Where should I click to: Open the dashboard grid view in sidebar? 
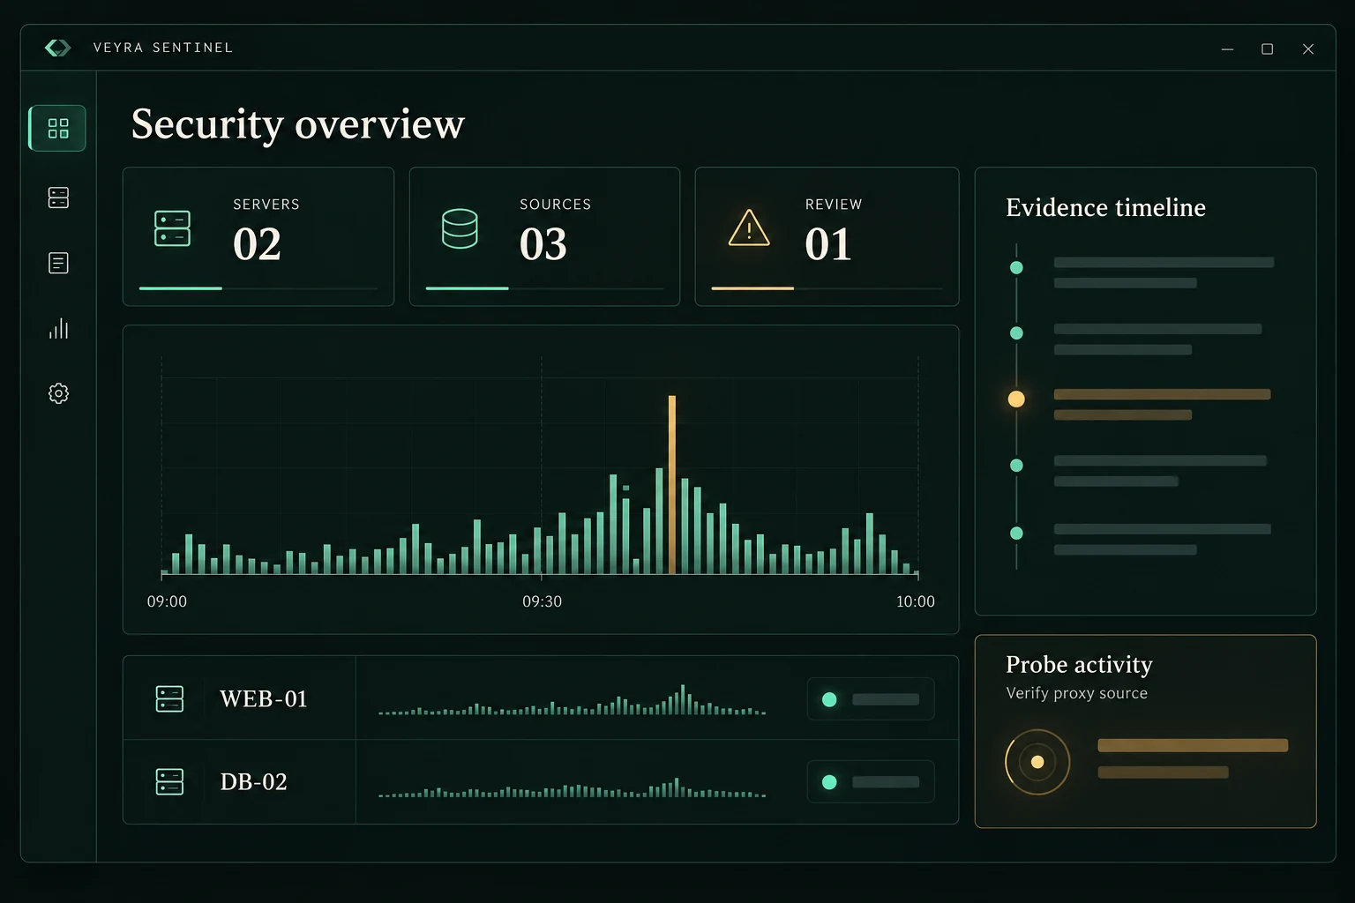[x=57, y=129]
